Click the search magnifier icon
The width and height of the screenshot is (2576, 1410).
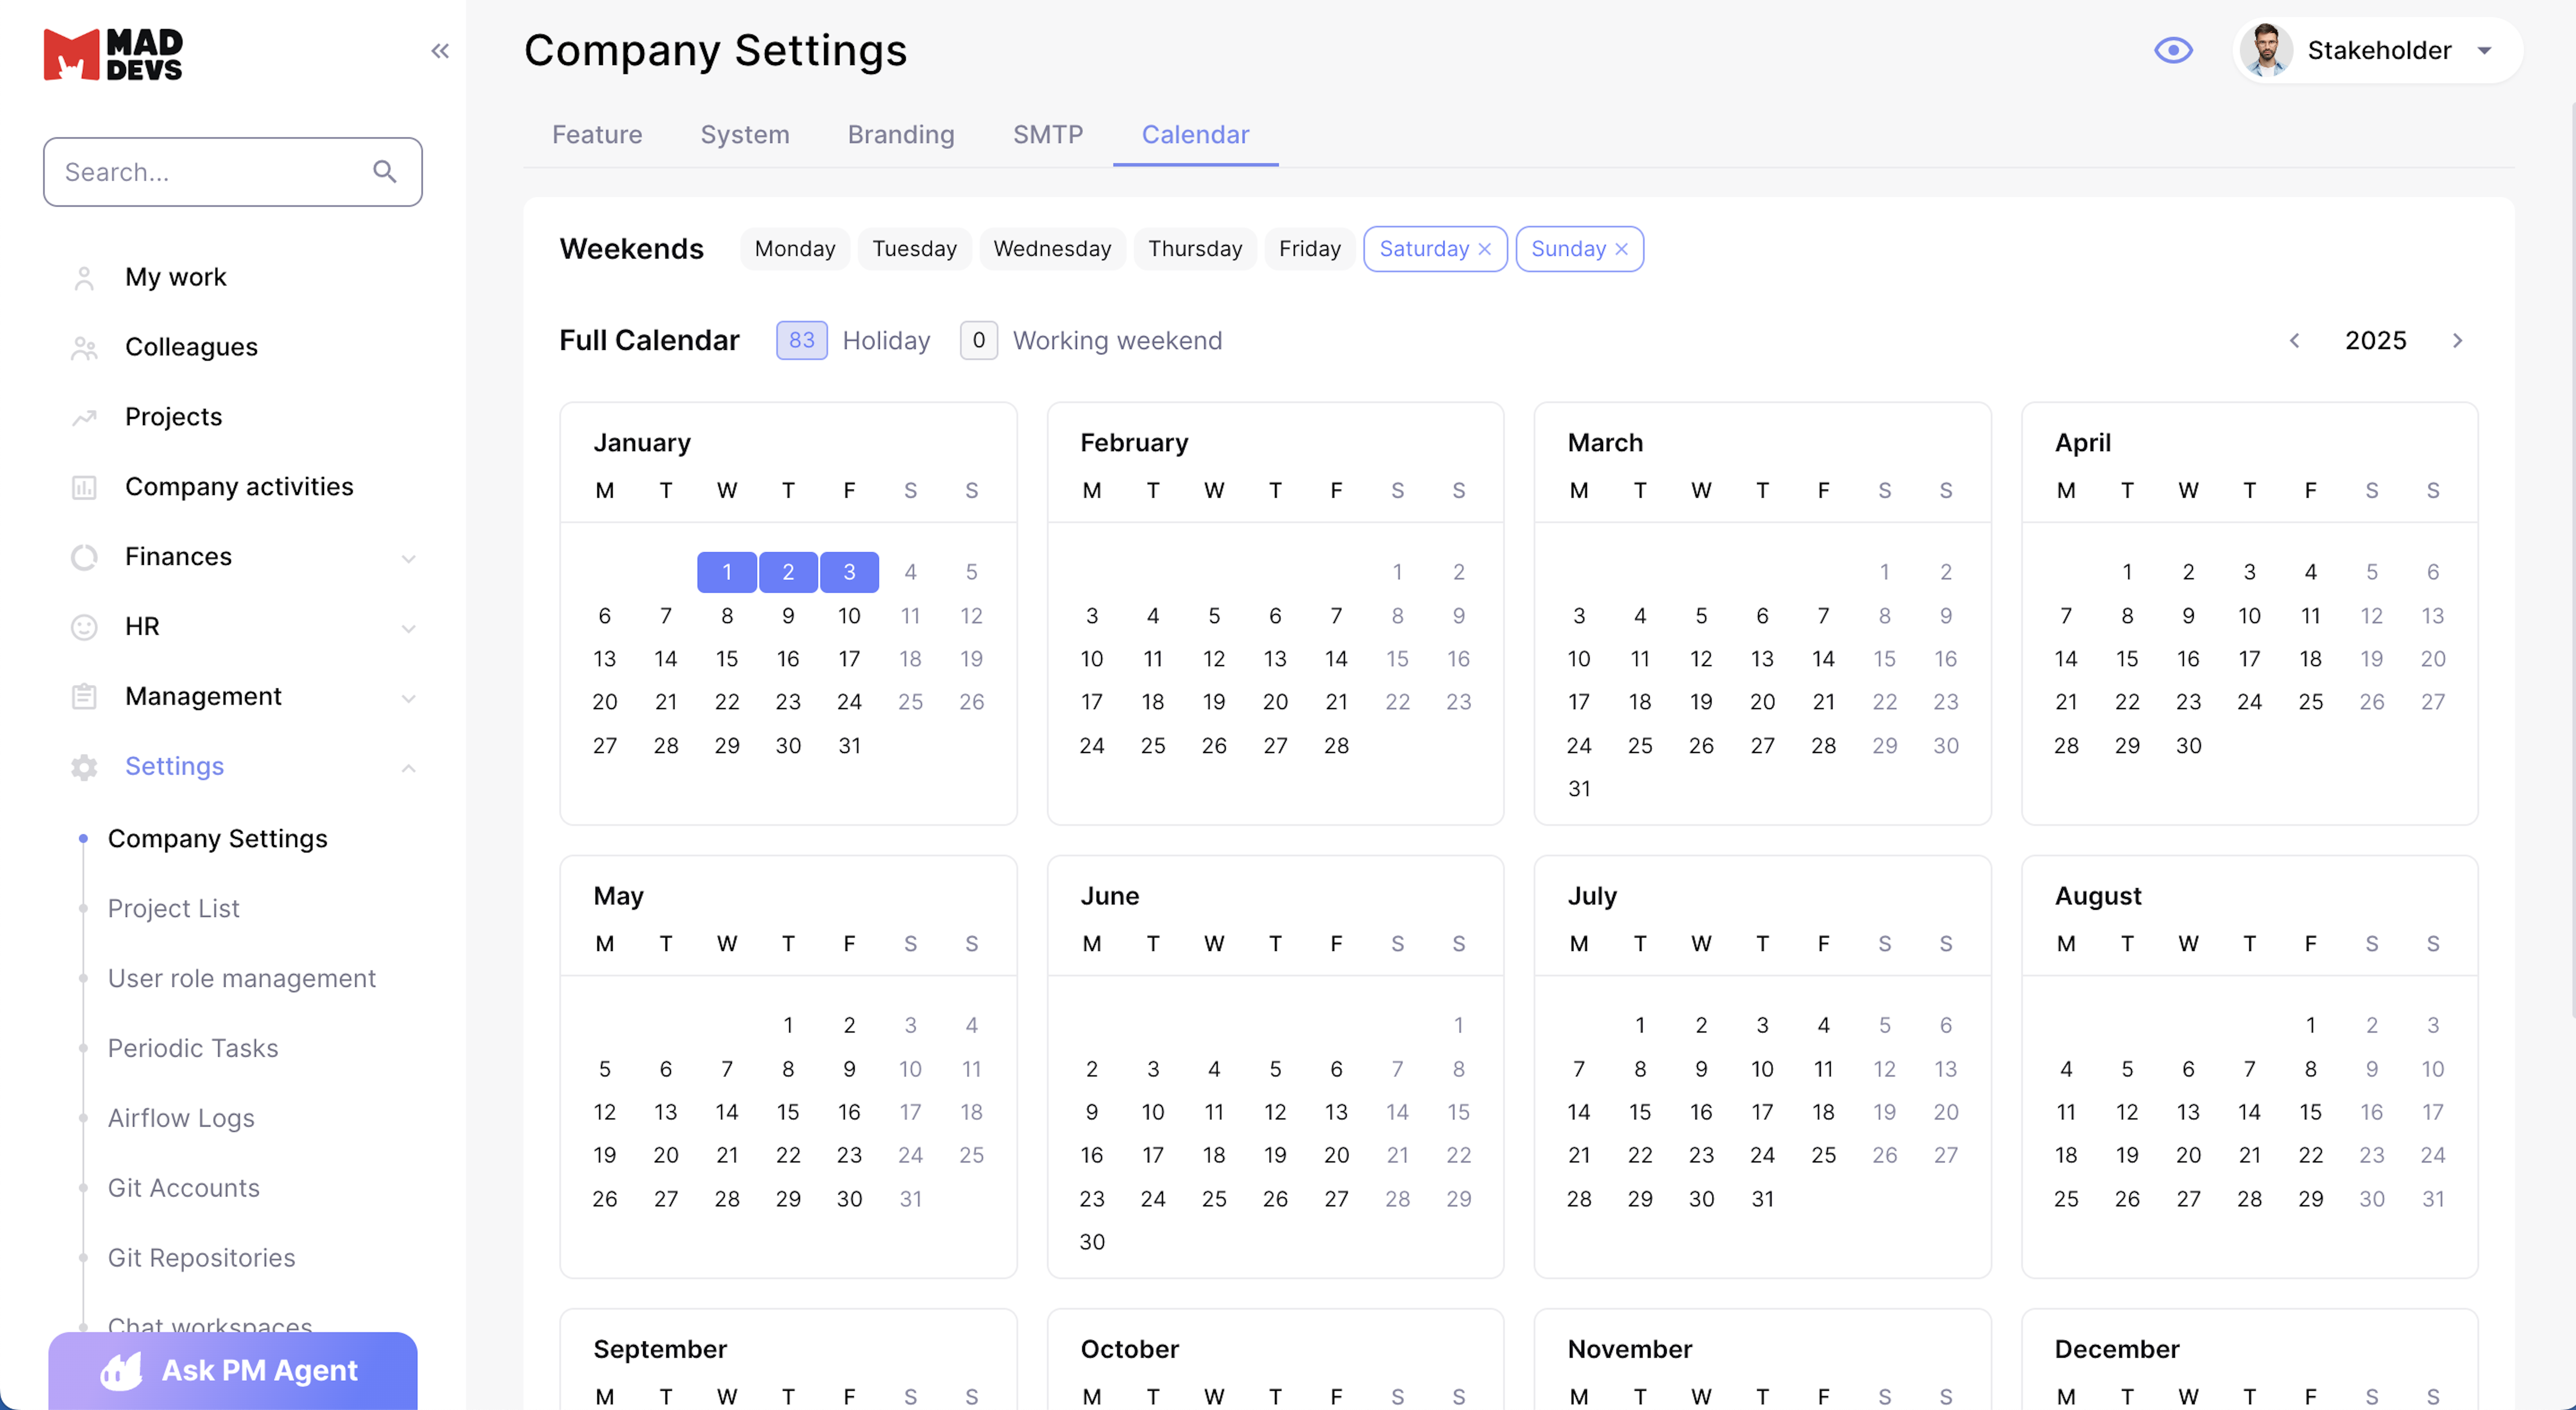point(385,172)
